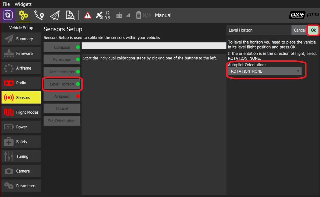320x197 pixels.
Task: Switch to Fly view paper plane icon
Action: click(x=55, y=15)
